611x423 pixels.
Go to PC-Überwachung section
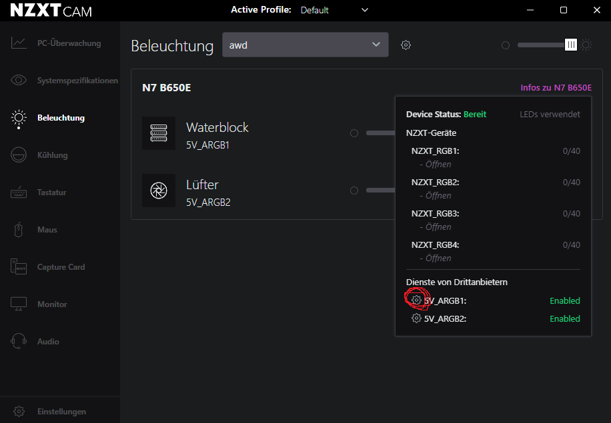pyautogui.click(x=69, y=43)
